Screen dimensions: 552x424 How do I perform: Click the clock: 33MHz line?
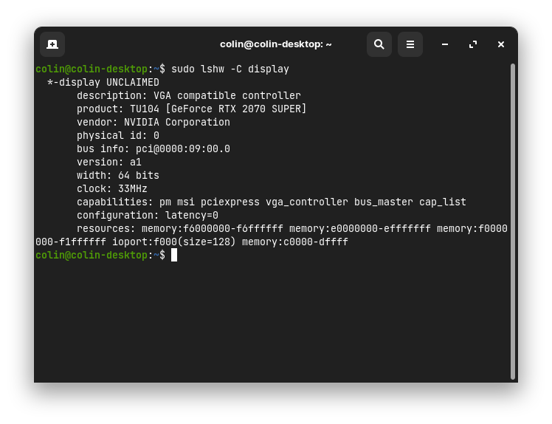coord(112,189)
